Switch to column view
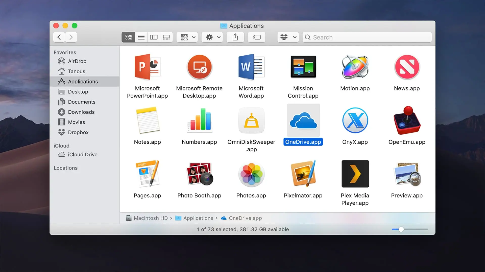The width and height of the screenshot is (485, 272). 154,37
